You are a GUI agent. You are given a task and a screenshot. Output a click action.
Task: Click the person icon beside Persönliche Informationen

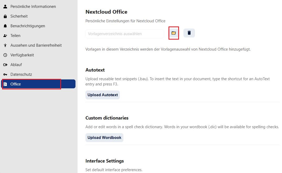(x=5, y=7)
